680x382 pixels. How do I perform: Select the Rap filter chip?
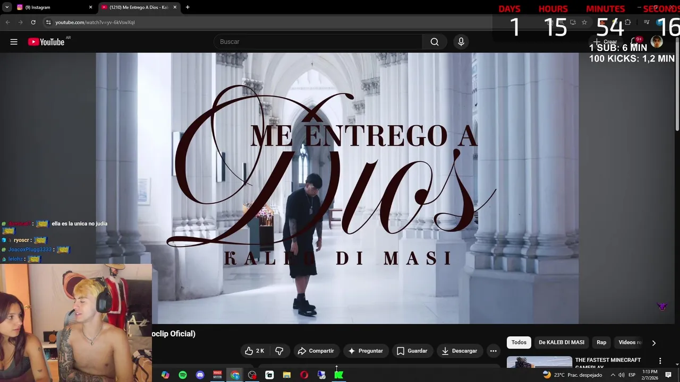point(601,343)
